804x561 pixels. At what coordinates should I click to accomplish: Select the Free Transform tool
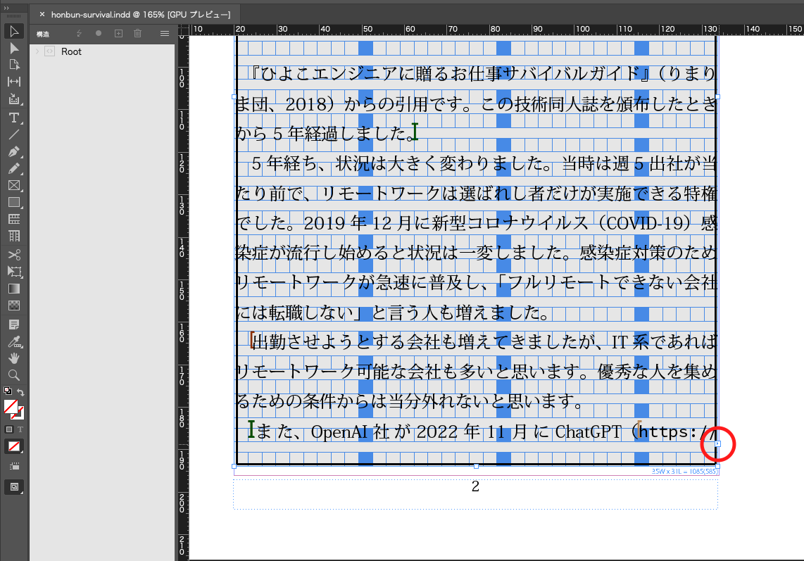click(x=14, y=272)
